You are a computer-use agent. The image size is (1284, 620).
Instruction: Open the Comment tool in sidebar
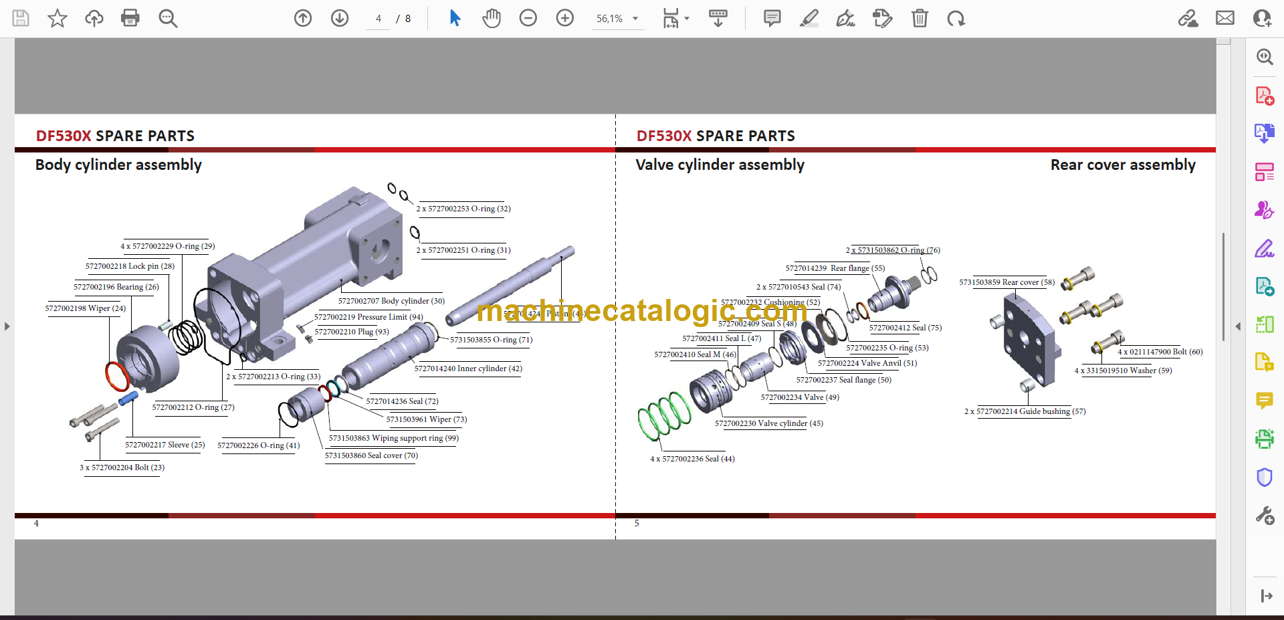point(1265,401)
